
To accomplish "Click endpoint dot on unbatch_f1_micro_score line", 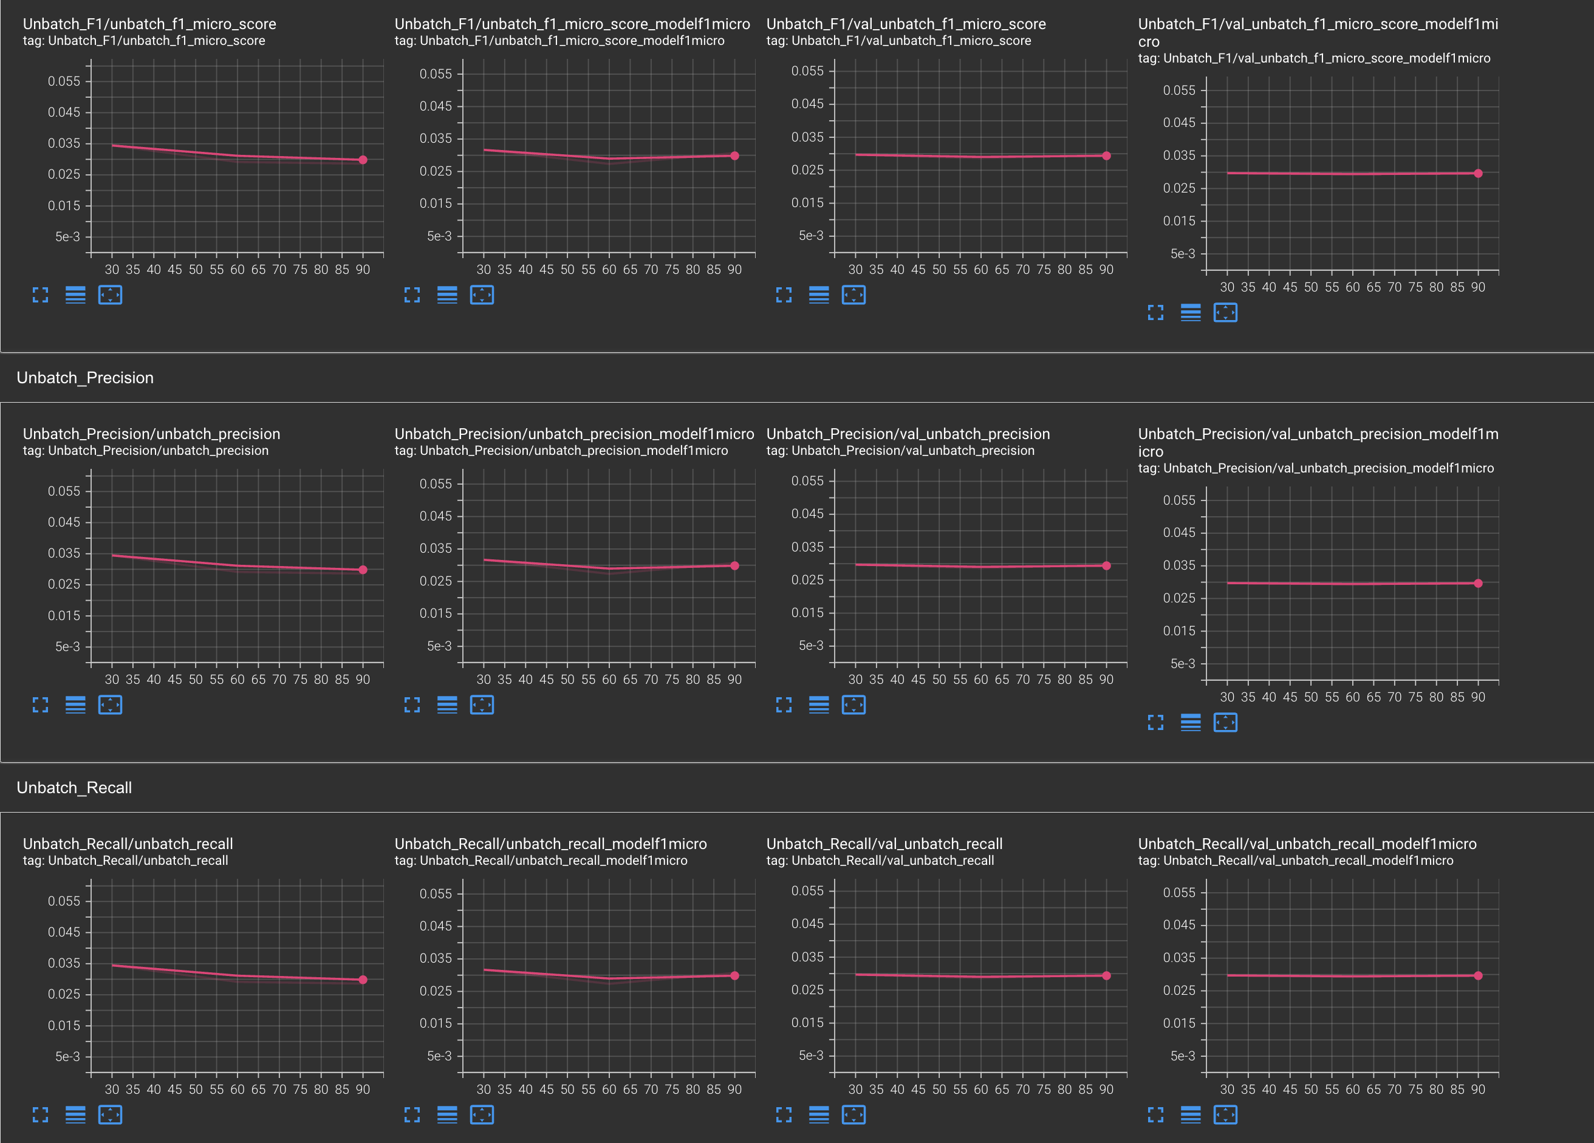I will point(363,160).
